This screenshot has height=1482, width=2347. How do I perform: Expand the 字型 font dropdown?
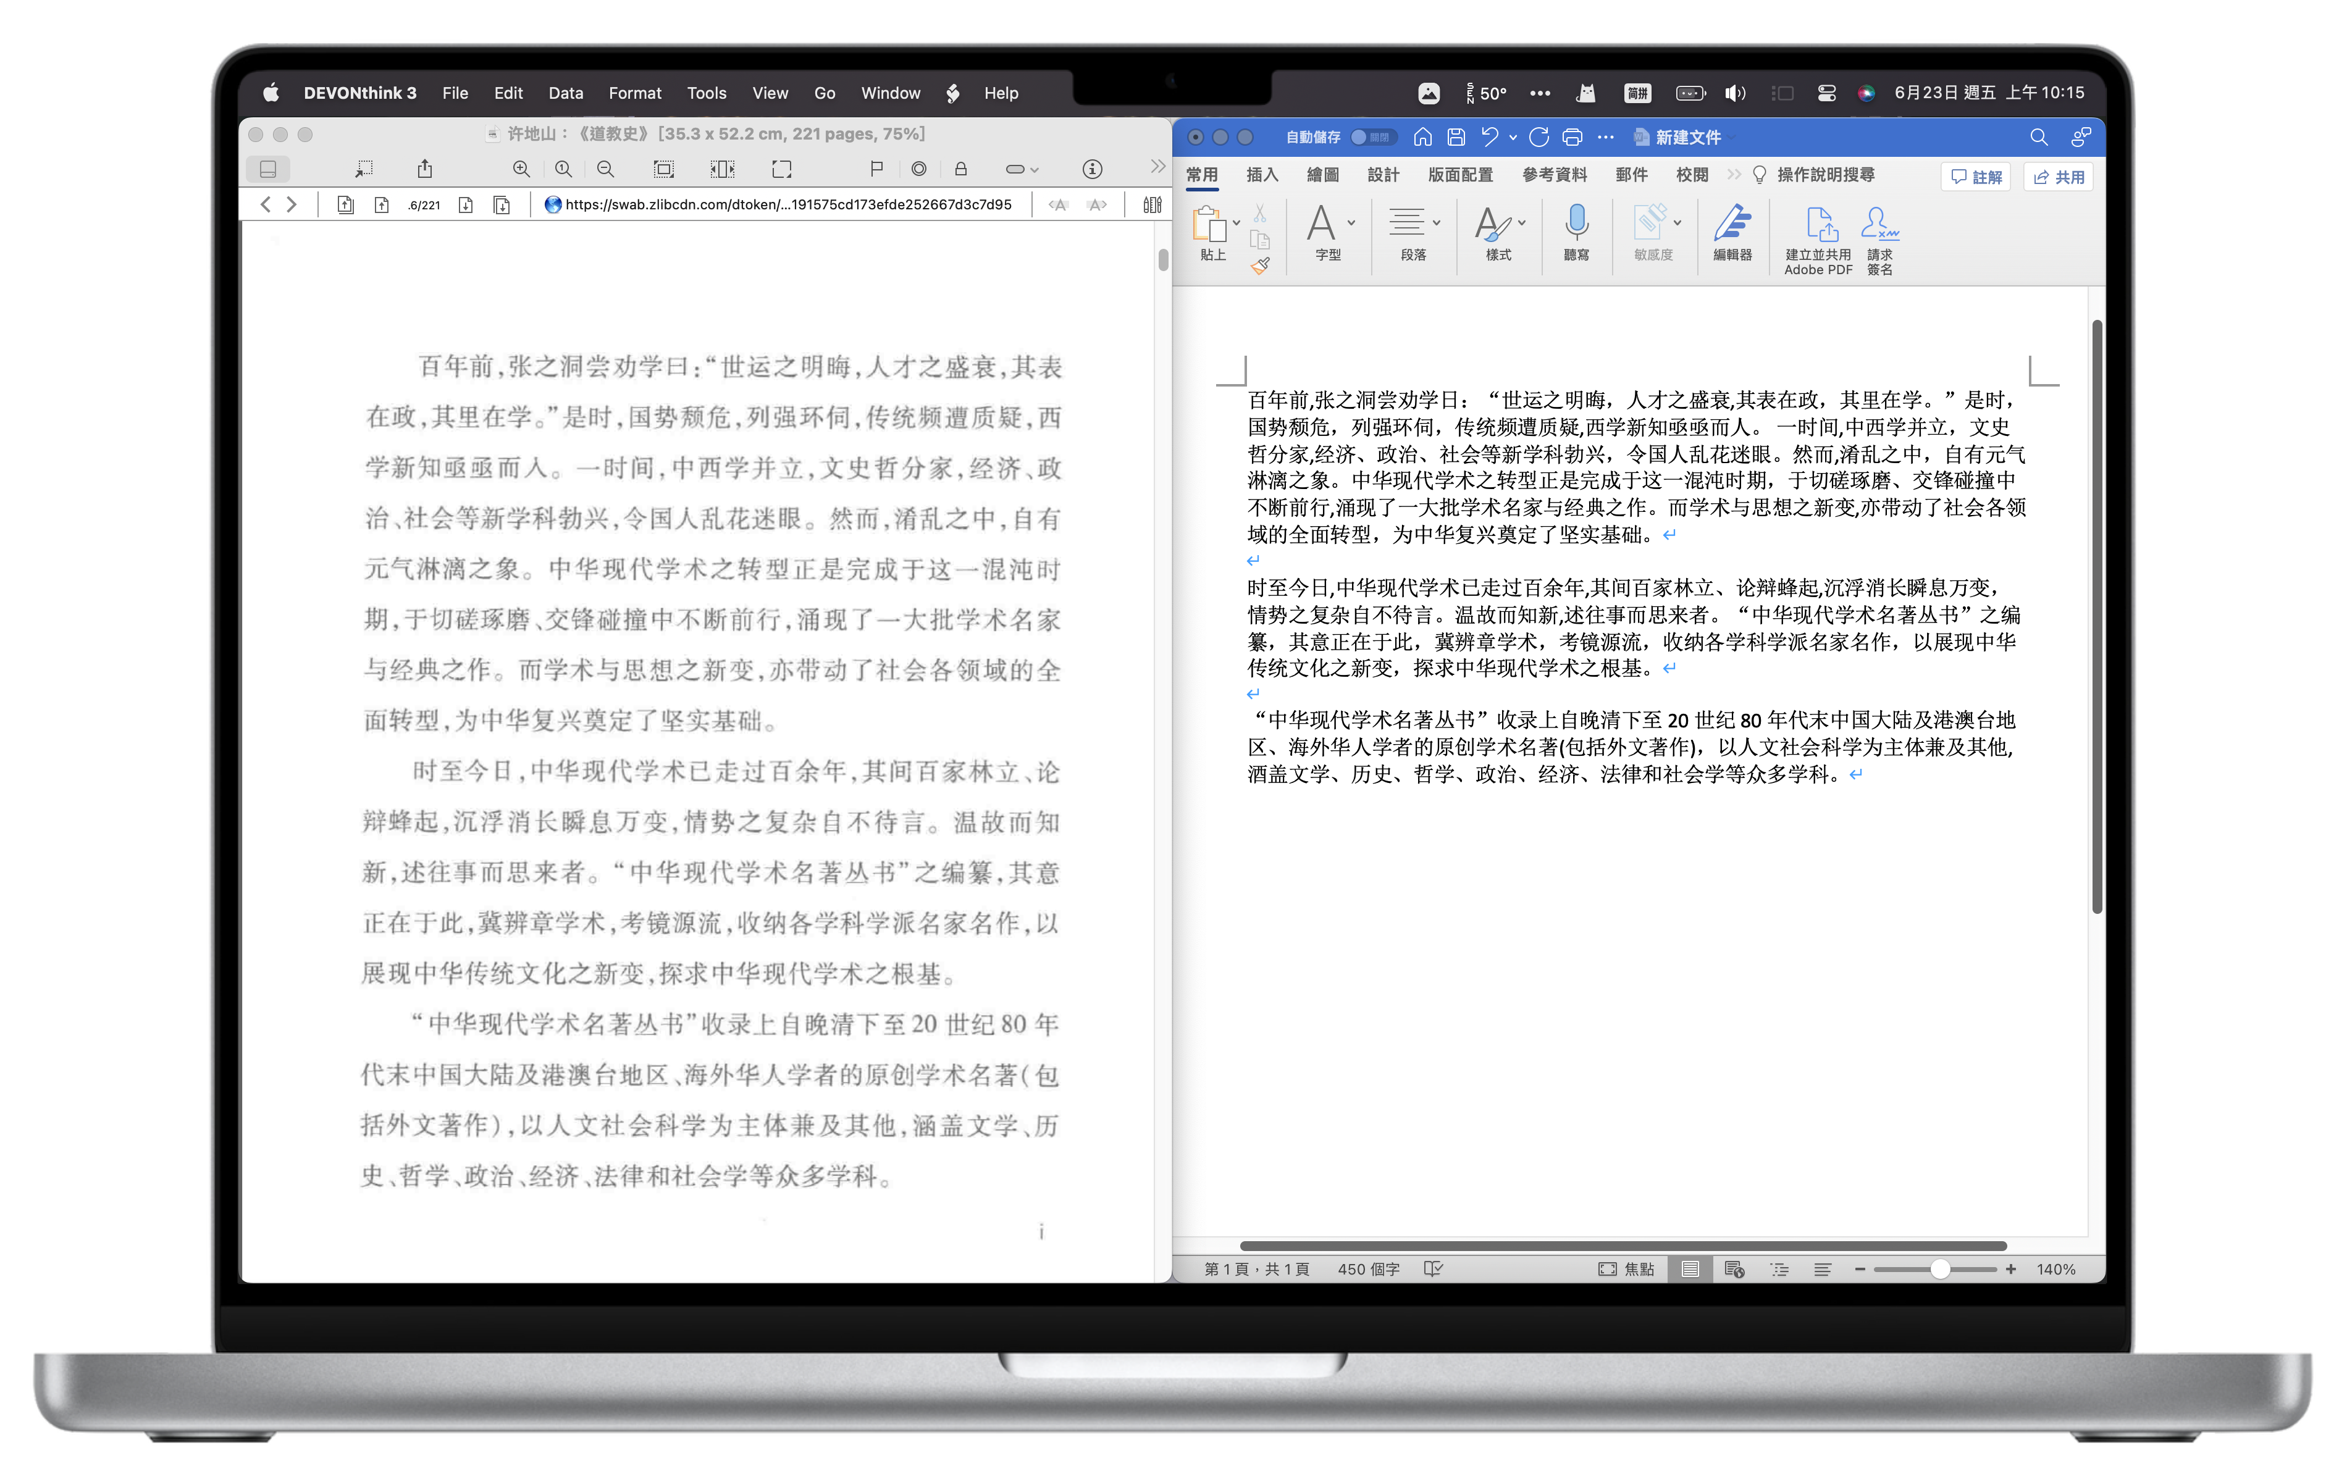coord(1351,223)
